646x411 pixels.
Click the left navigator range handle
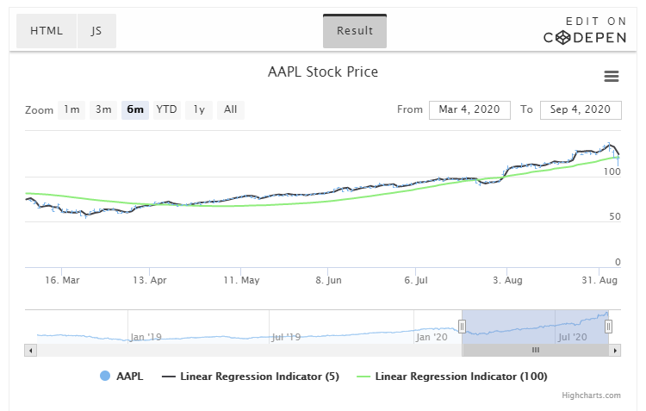click(462, 327)
